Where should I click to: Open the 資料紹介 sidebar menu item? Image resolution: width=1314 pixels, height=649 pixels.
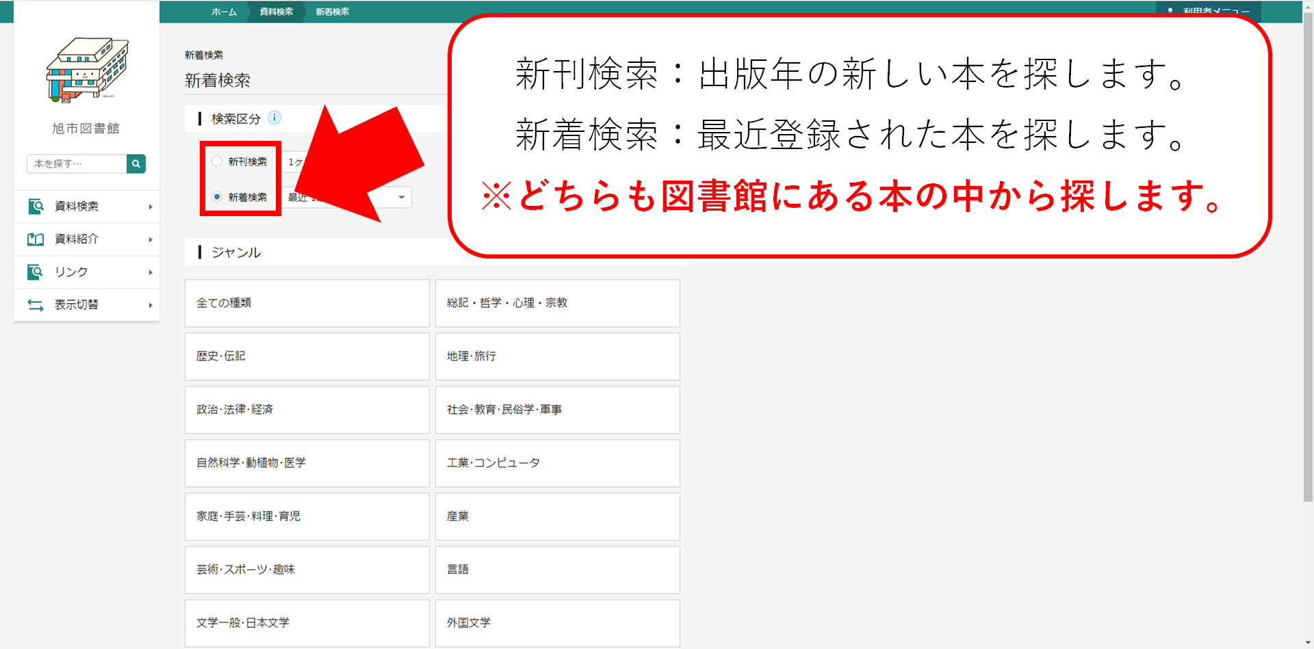pyautogui.click(x=87, y=239)
